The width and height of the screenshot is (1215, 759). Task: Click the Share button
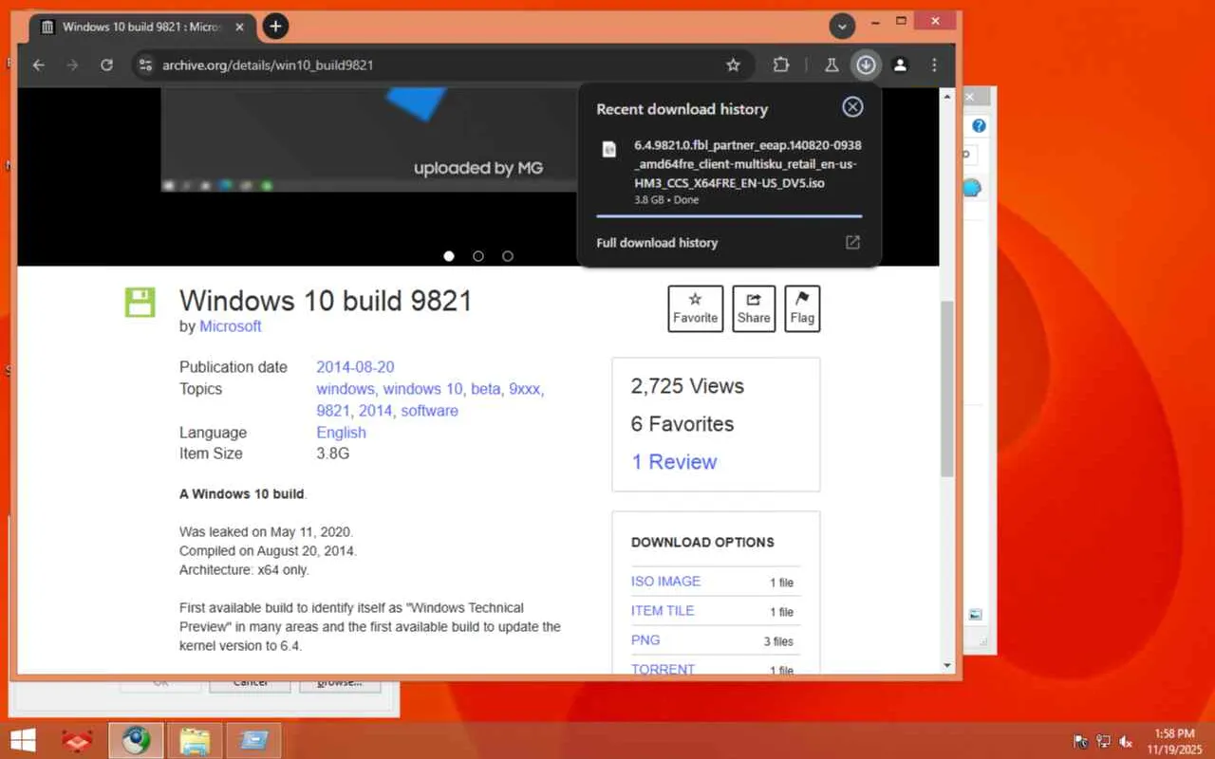[754, 309]
